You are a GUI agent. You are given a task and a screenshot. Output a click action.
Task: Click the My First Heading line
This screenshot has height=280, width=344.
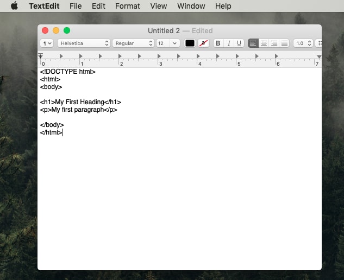tap(80, 102)
